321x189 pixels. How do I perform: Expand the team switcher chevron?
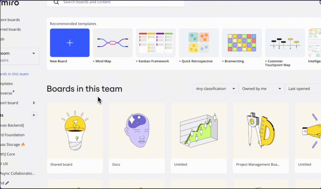pyautogui.click(x=34, y=53)
